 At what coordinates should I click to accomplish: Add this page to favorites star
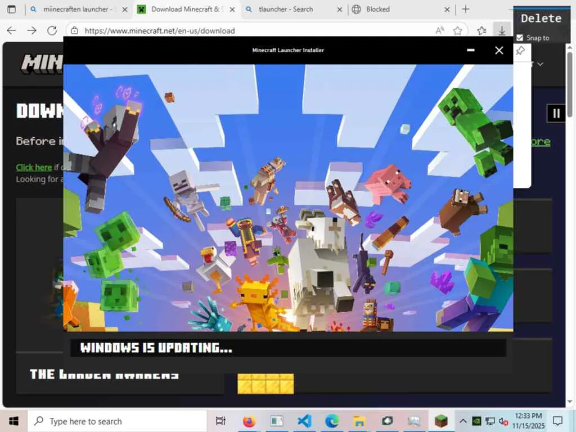click(457, 31)
